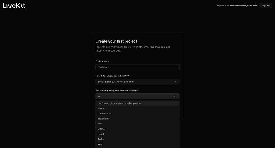Collapse the migrating provider dropdown
Screen dimensions: 275x148
(x=137, y=96)
